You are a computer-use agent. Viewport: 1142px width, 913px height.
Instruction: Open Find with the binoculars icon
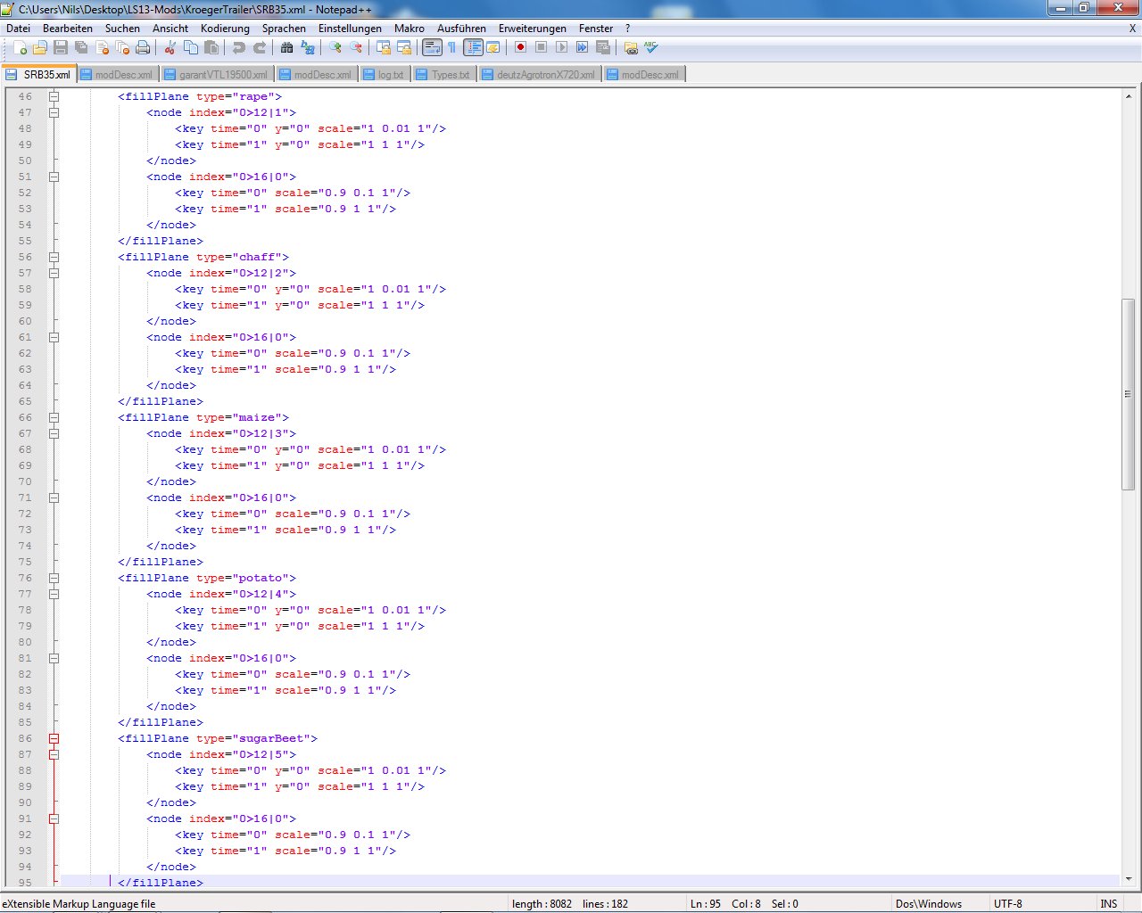pyautogui.click(x=286, y=47)
